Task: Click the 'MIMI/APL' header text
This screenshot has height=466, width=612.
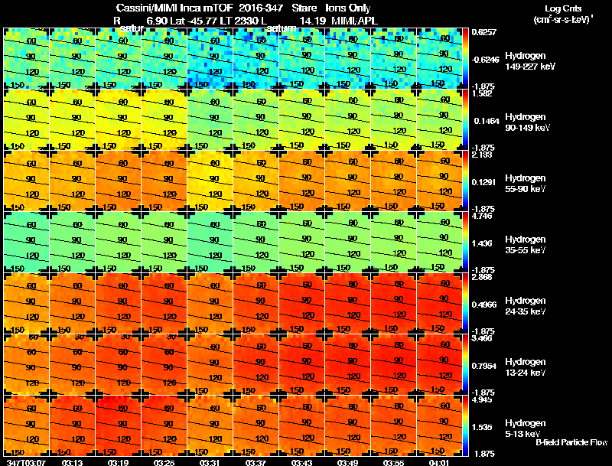Action: tap(354, 21)
